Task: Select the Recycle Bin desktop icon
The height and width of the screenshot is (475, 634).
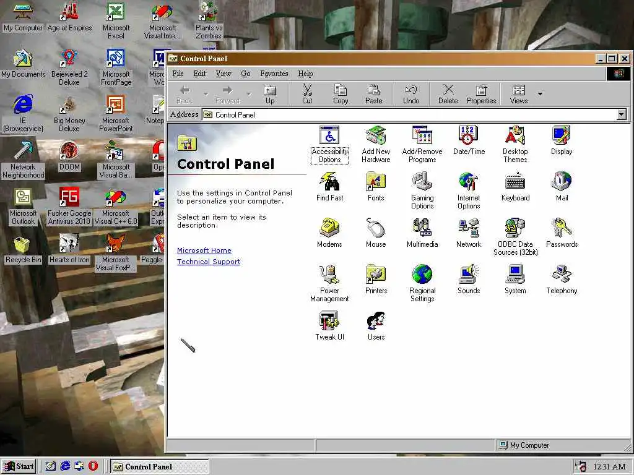Action: pos(23,250)
